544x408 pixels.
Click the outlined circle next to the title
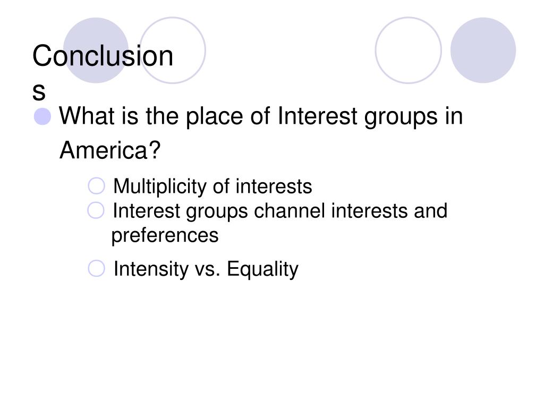click(173, 50)
